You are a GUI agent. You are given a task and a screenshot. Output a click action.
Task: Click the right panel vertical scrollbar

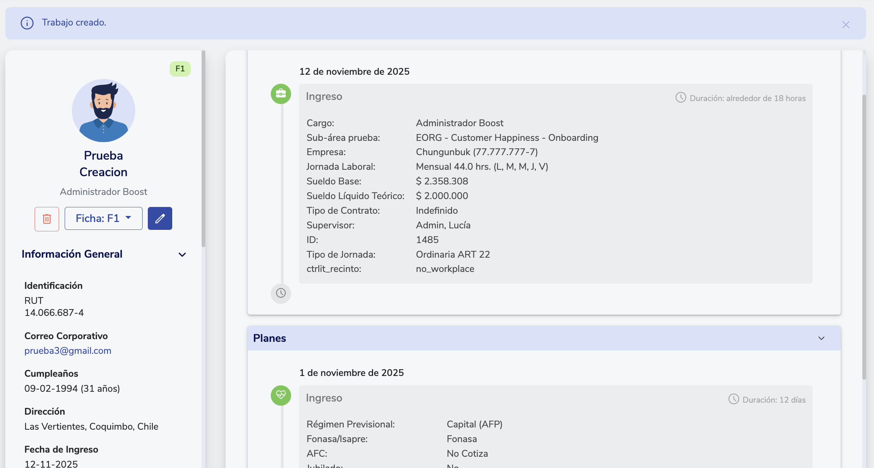[864, 237]
